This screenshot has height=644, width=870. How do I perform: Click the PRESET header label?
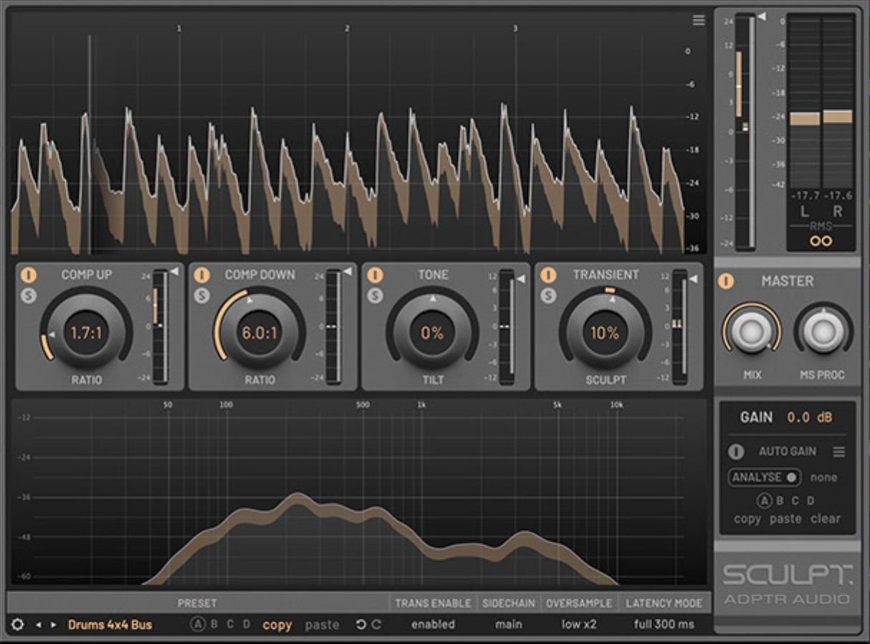(197, 603)
